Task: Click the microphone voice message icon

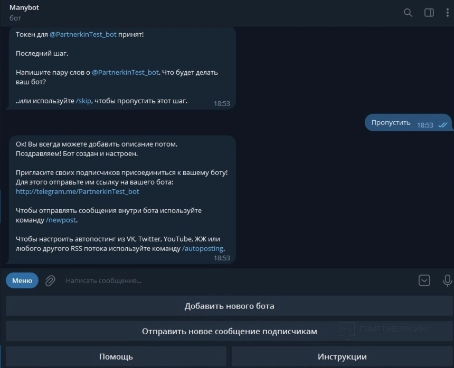Action: 447,280
